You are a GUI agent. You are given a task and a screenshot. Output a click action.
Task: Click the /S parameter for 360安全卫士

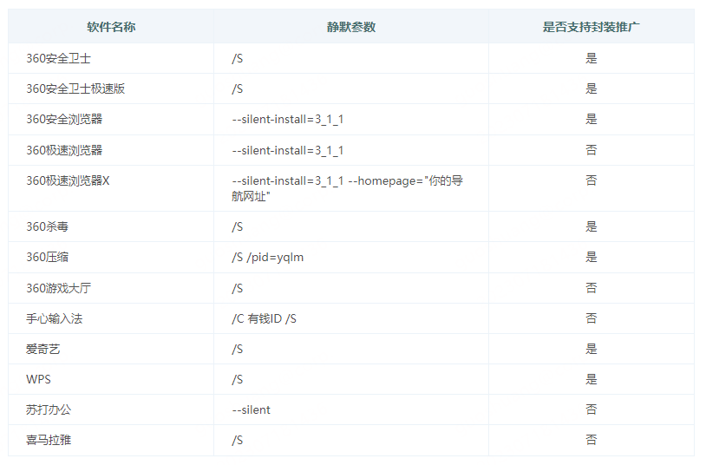pyautogui.click(x=238, y=59)
